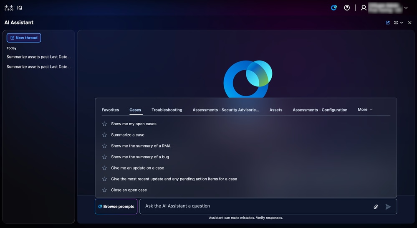Viewport: 417px width, 228px height.
Task: Select prompt 'Show me my open cases'
Action: click(x=134, y=124)
